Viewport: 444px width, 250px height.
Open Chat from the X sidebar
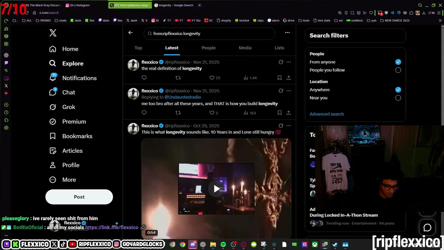click(x=62, y=92)
